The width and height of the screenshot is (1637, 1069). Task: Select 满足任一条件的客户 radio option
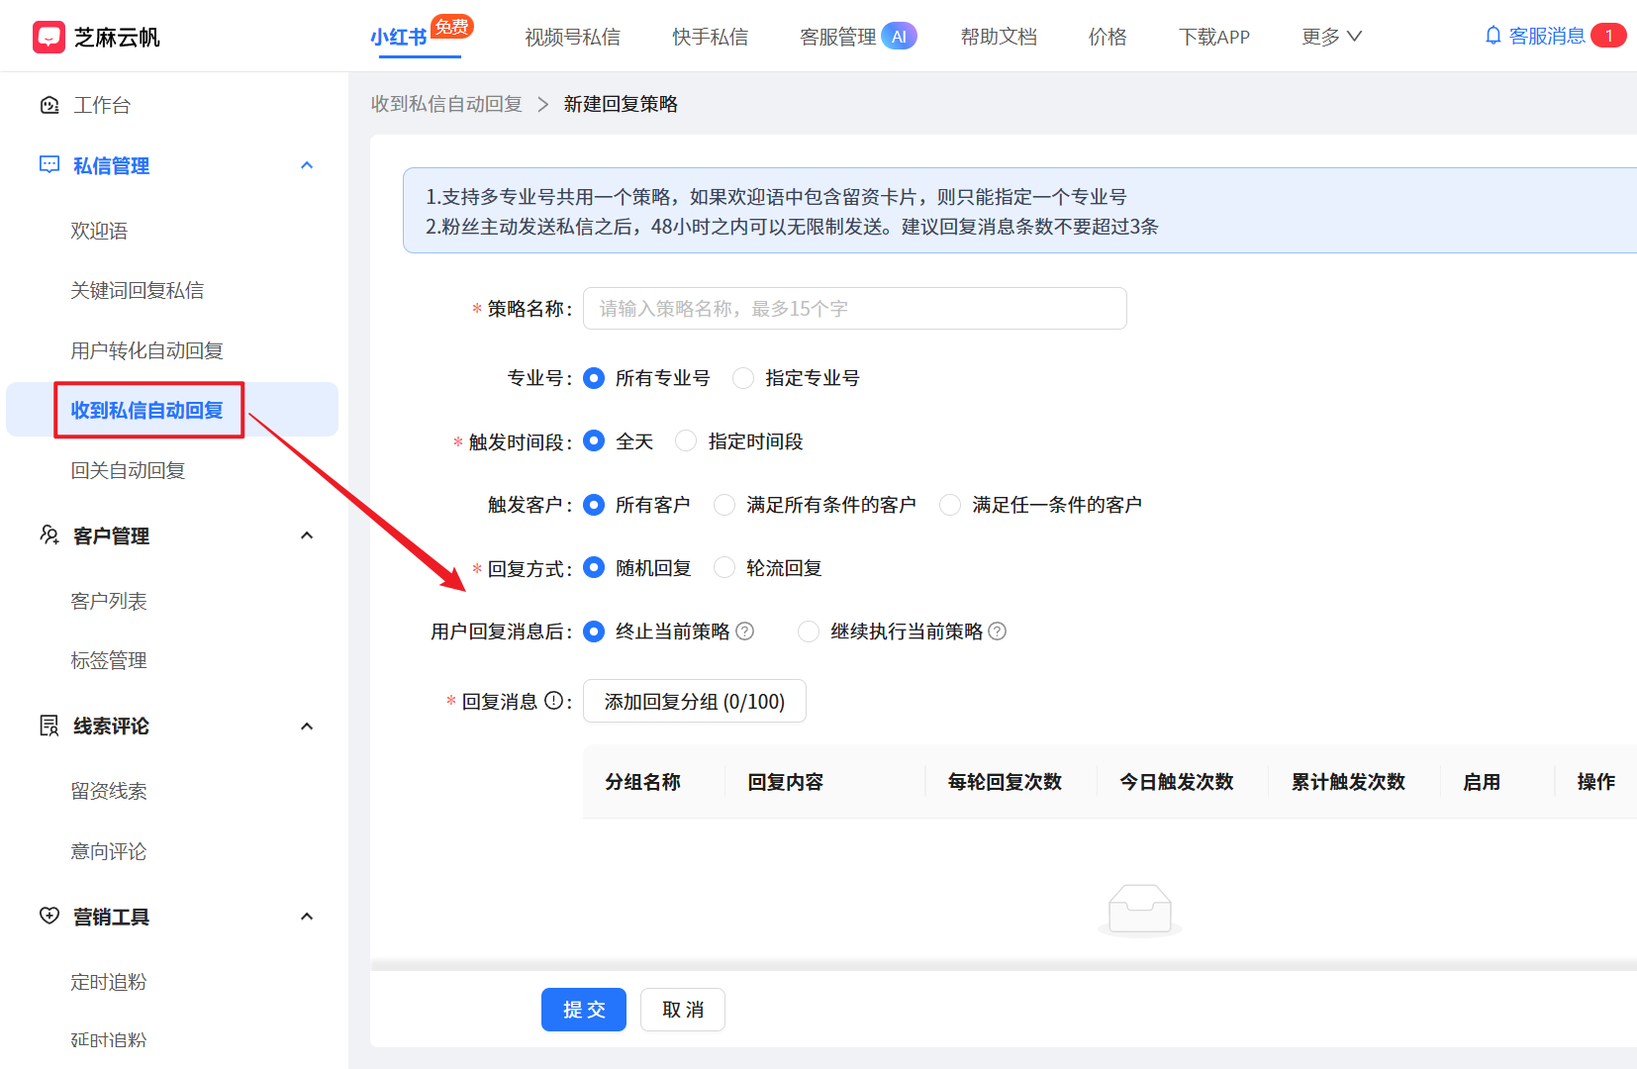[x=950, y=505]
